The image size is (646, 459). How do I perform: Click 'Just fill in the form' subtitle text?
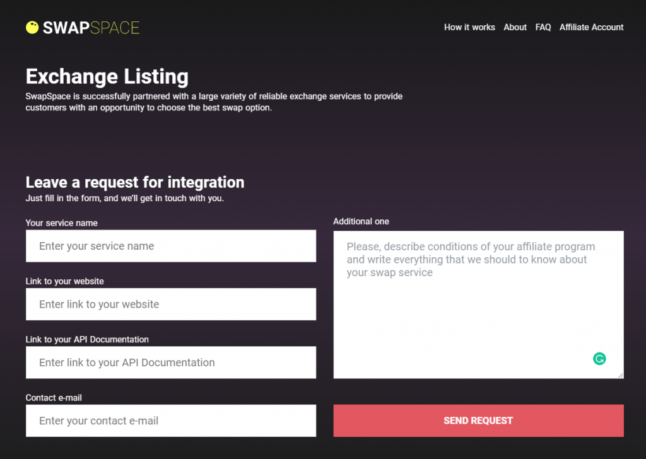125,199
